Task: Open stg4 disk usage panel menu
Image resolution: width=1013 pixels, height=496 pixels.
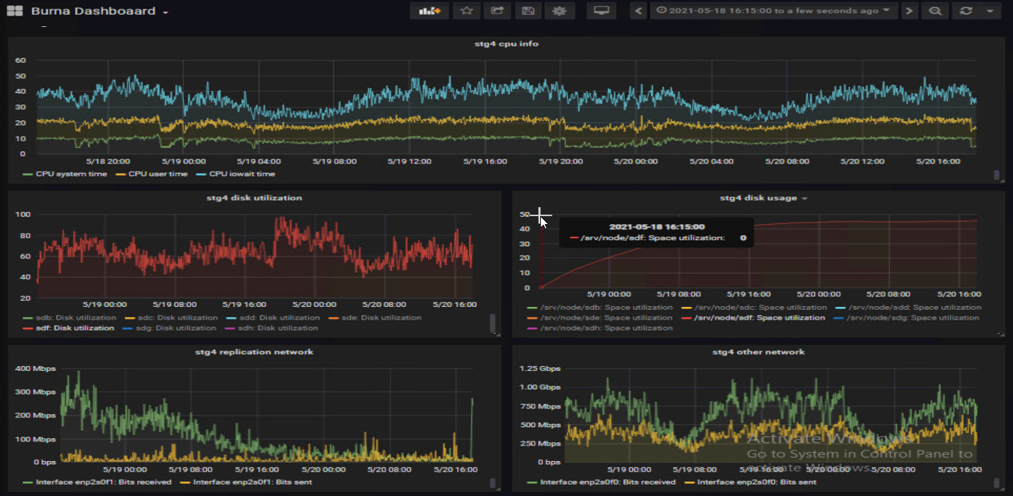Action: tap(762, 198)
